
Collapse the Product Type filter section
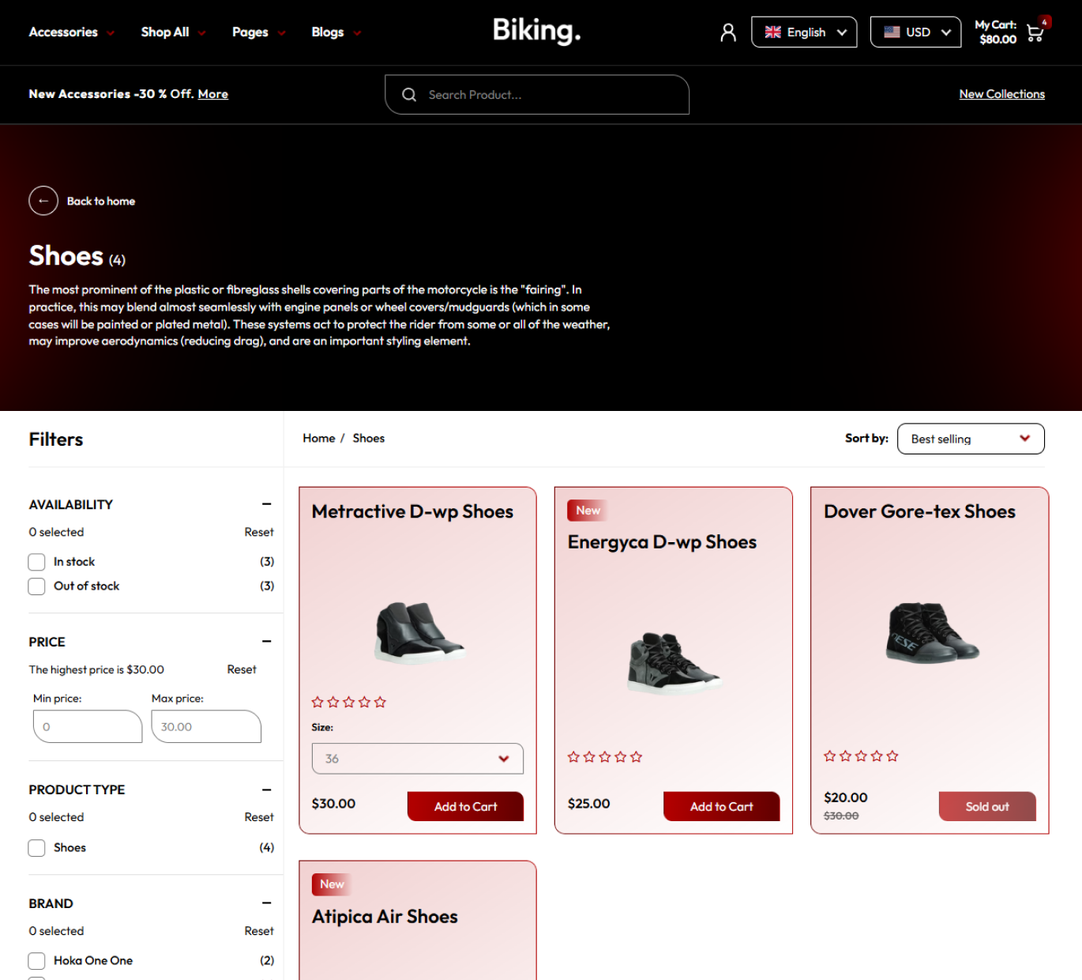click(x=267, y=790)
